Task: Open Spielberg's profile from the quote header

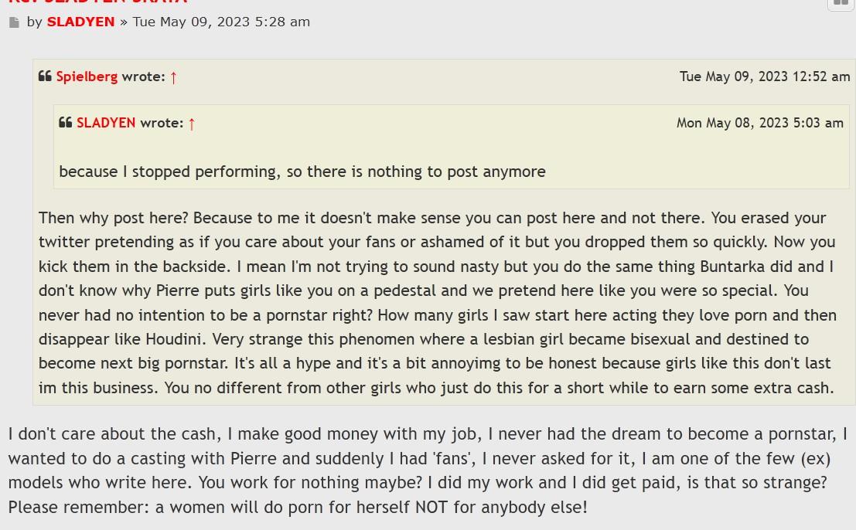Action: tap(87, 76)
